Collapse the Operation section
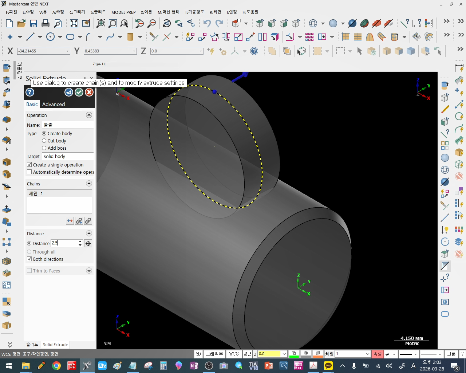 pyautogui.click(x=89, y=115)
